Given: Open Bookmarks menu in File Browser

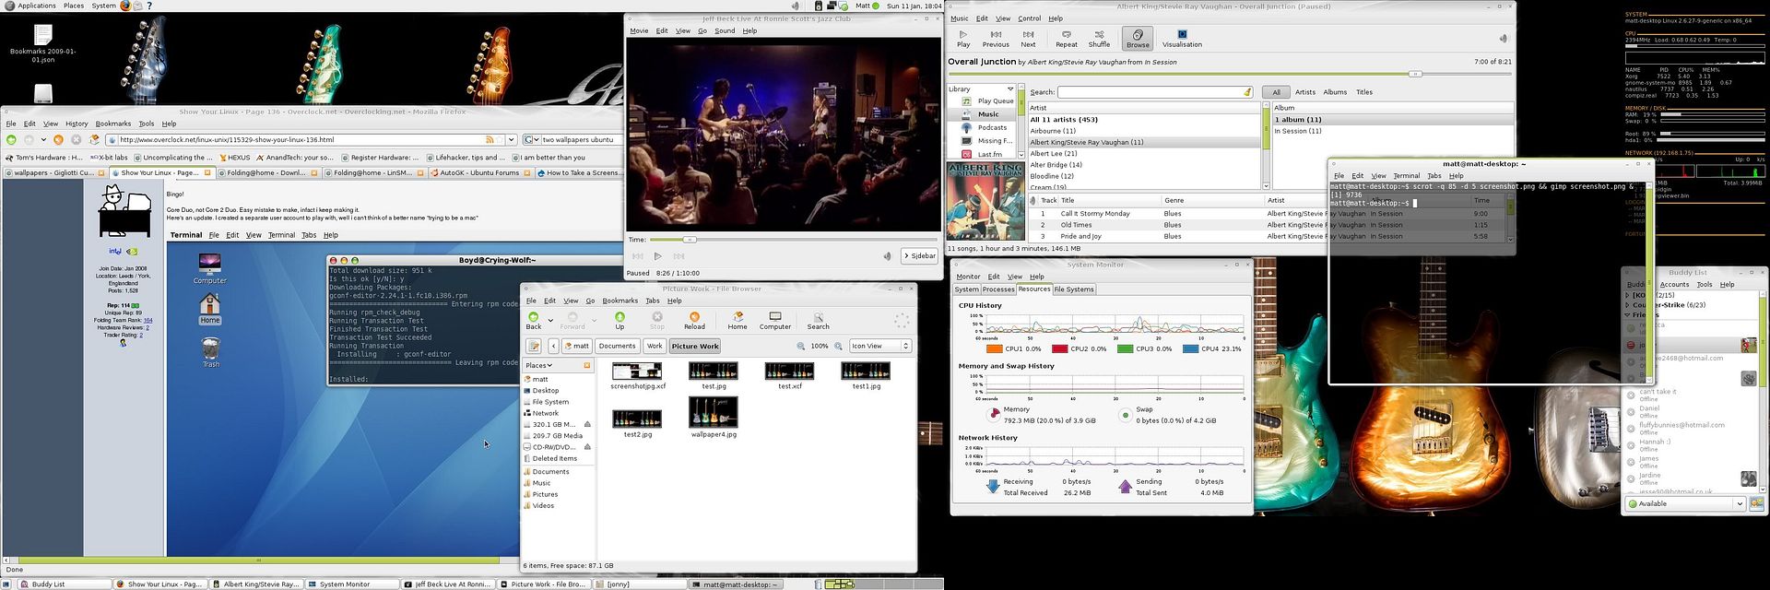Looking at the screenshot, I should pos(619,301).
